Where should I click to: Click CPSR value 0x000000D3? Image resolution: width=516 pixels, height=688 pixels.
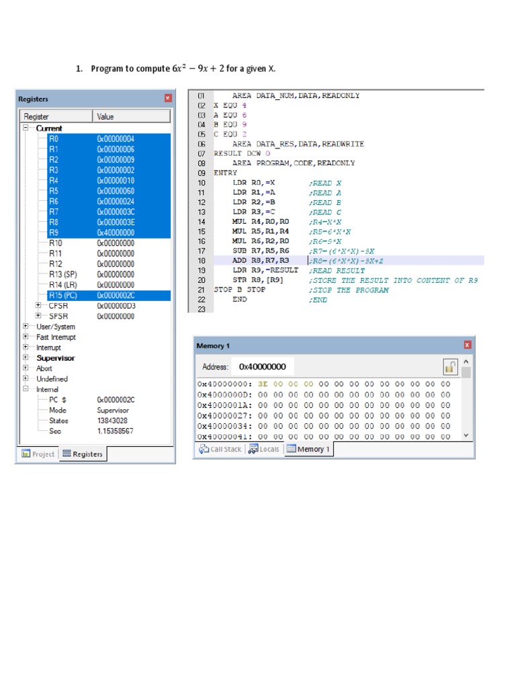(x=116, y=306)
